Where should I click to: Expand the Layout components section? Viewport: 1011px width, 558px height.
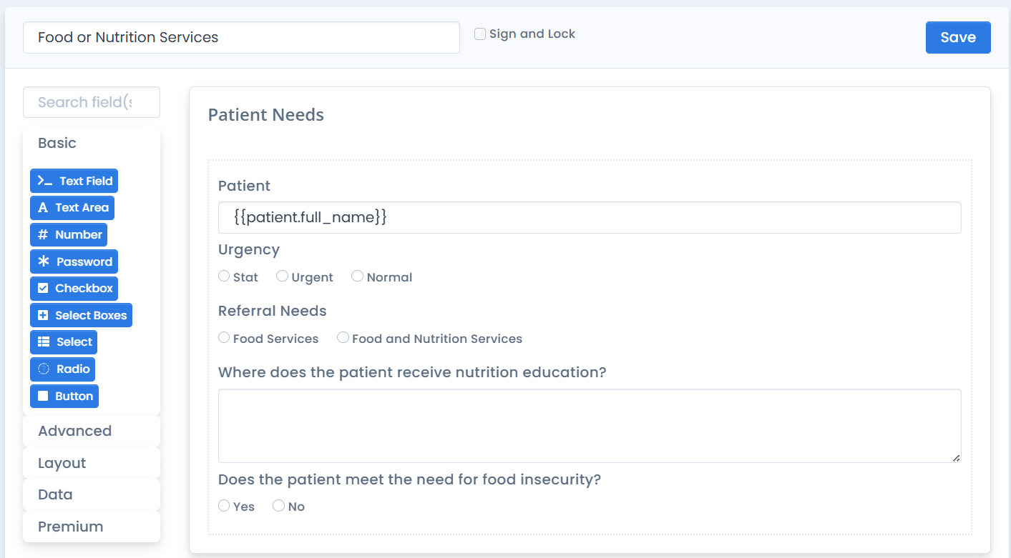click(x=91, y=463)
